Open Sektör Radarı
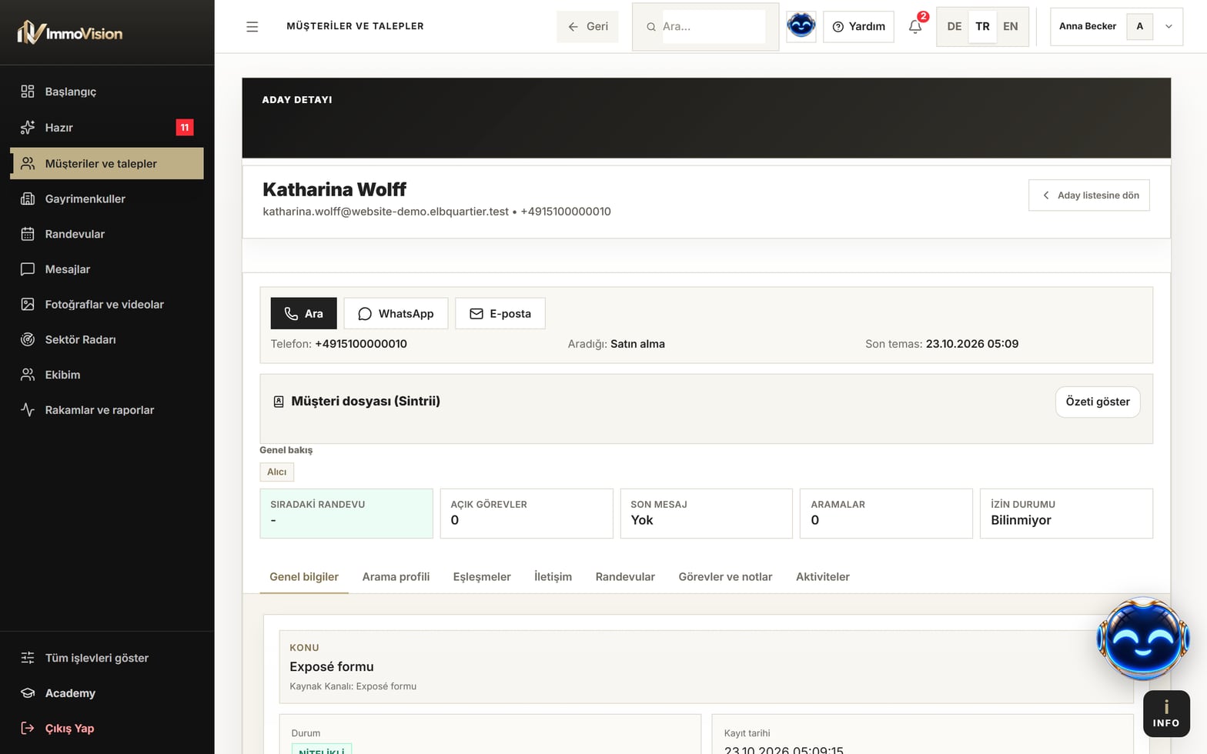 coord(107,339)
